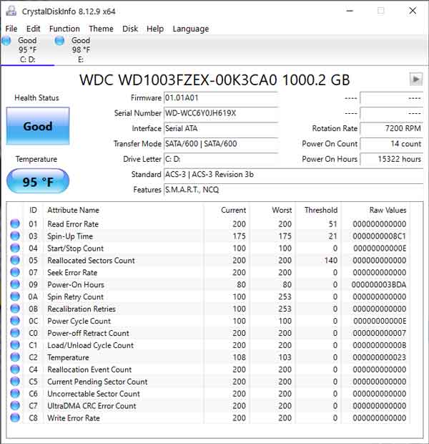Open the Help menu
This screenshot has width=429, height=444.
tap(155, 29)
